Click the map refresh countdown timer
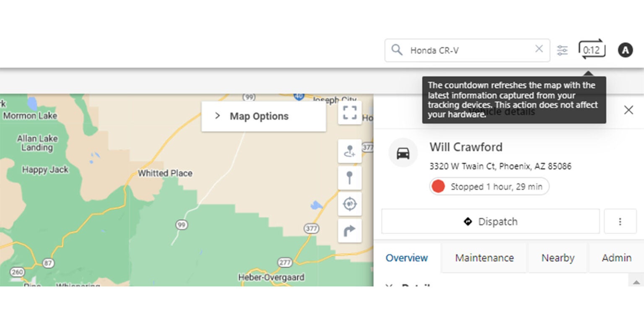 (591, 49)
